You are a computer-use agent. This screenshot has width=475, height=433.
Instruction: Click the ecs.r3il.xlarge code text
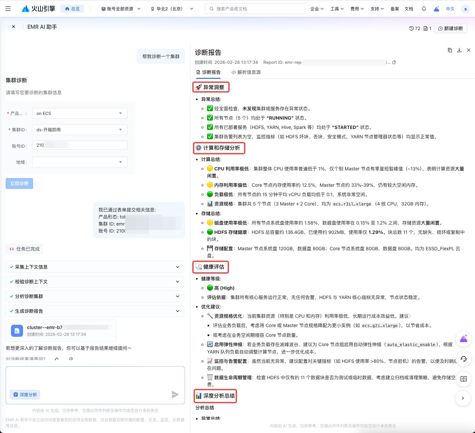coord(352,204)
